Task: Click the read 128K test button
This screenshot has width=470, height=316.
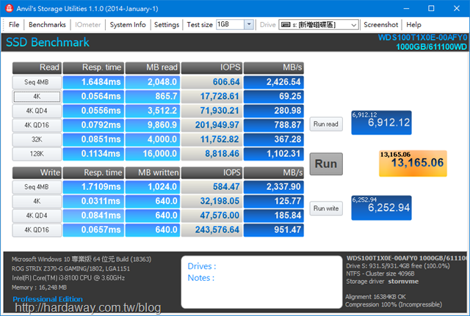Action: click(x=37, y=154)
